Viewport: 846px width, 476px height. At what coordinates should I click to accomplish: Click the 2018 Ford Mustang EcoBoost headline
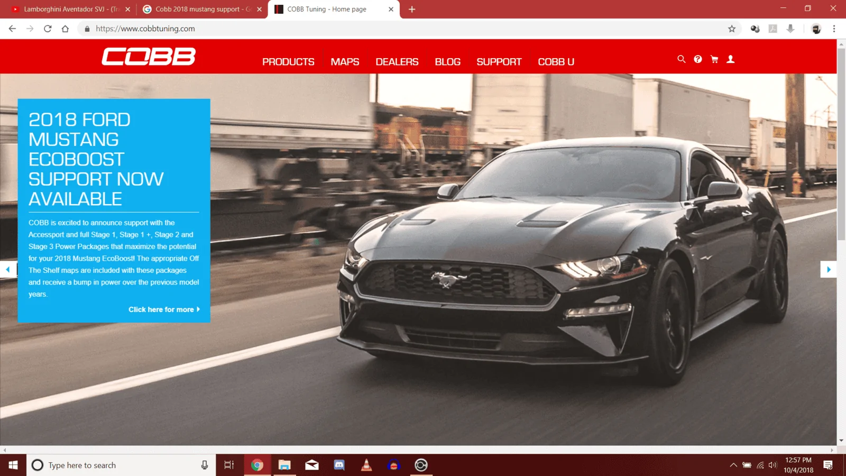pyautogui.click(x=96, y=159)
